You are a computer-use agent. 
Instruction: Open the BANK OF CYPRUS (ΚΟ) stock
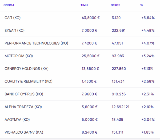click(x=24, y=94)
